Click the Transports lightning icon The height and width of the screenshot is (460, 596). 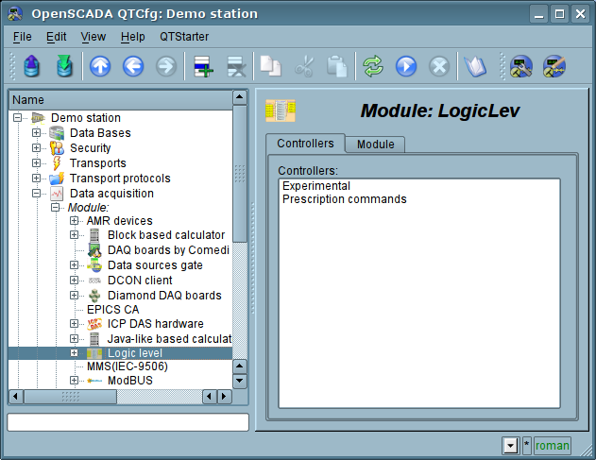point(57,163)
